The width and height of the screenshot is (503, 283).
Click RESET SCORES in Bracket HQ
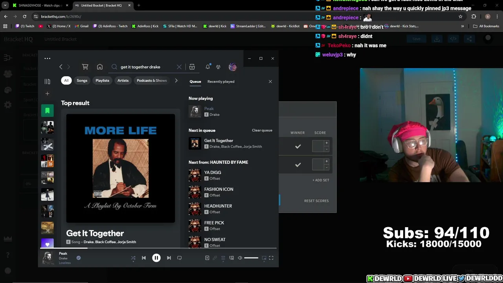pyautogui.click(x=316, y=201)
